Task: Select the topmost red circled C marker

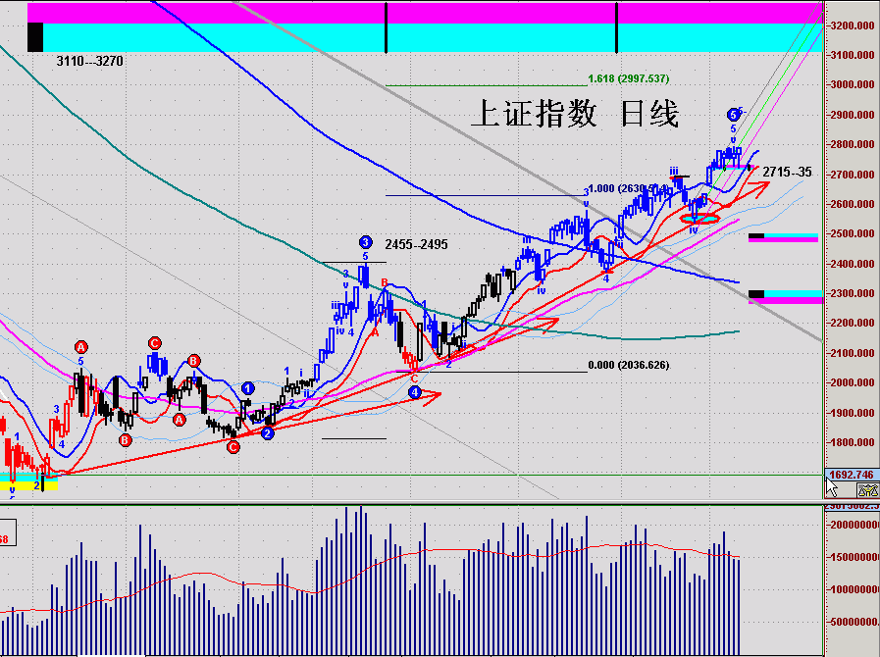Action: pyautogui.click(x=155, y=343)
